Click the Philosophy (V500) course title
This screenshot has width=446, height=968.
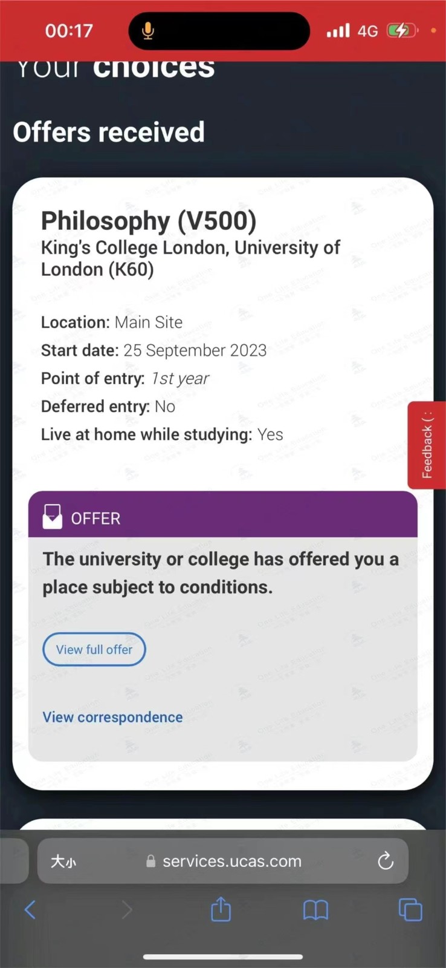[149, 221]
